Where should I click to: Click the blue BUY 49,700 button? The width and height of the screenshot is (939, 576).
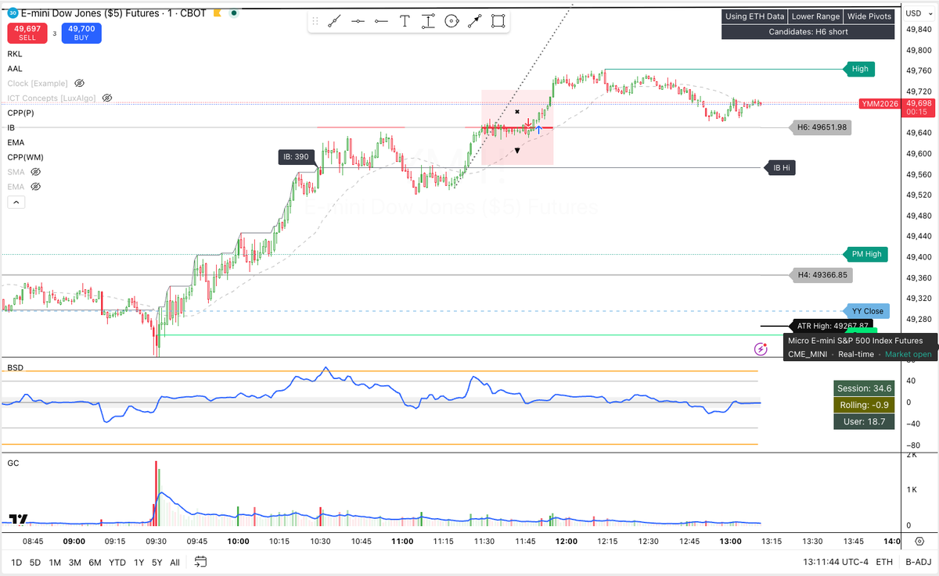point(82,34)
